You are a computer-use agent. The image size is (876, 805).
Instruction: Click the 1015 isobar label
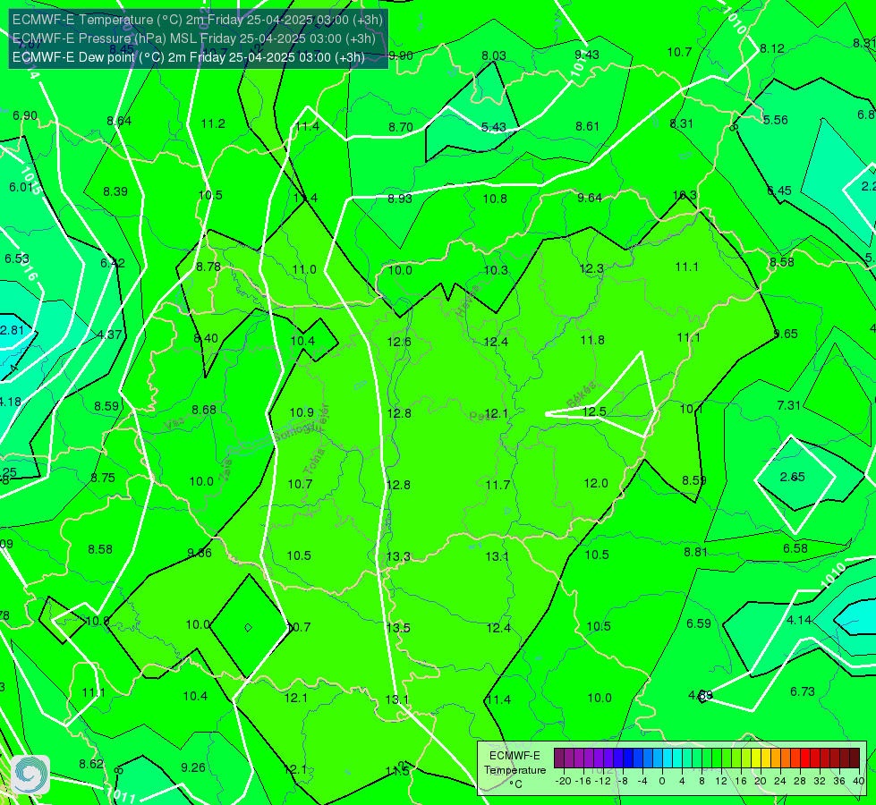(x=30, y=180)
